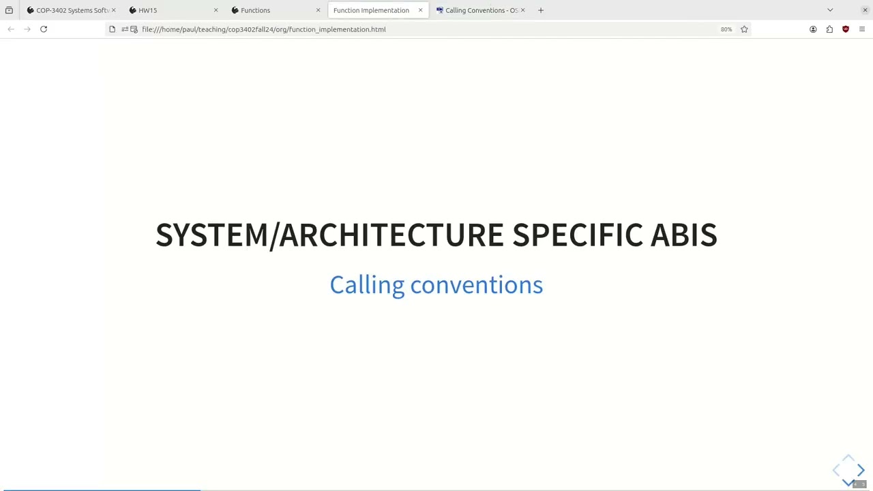This screenshot has width=873, height=491.
Task: Click the slide number indicator
Action: (859, 484)
